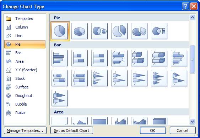
Task: Select the Stacked Bar chart
Action: click(80, 58)
